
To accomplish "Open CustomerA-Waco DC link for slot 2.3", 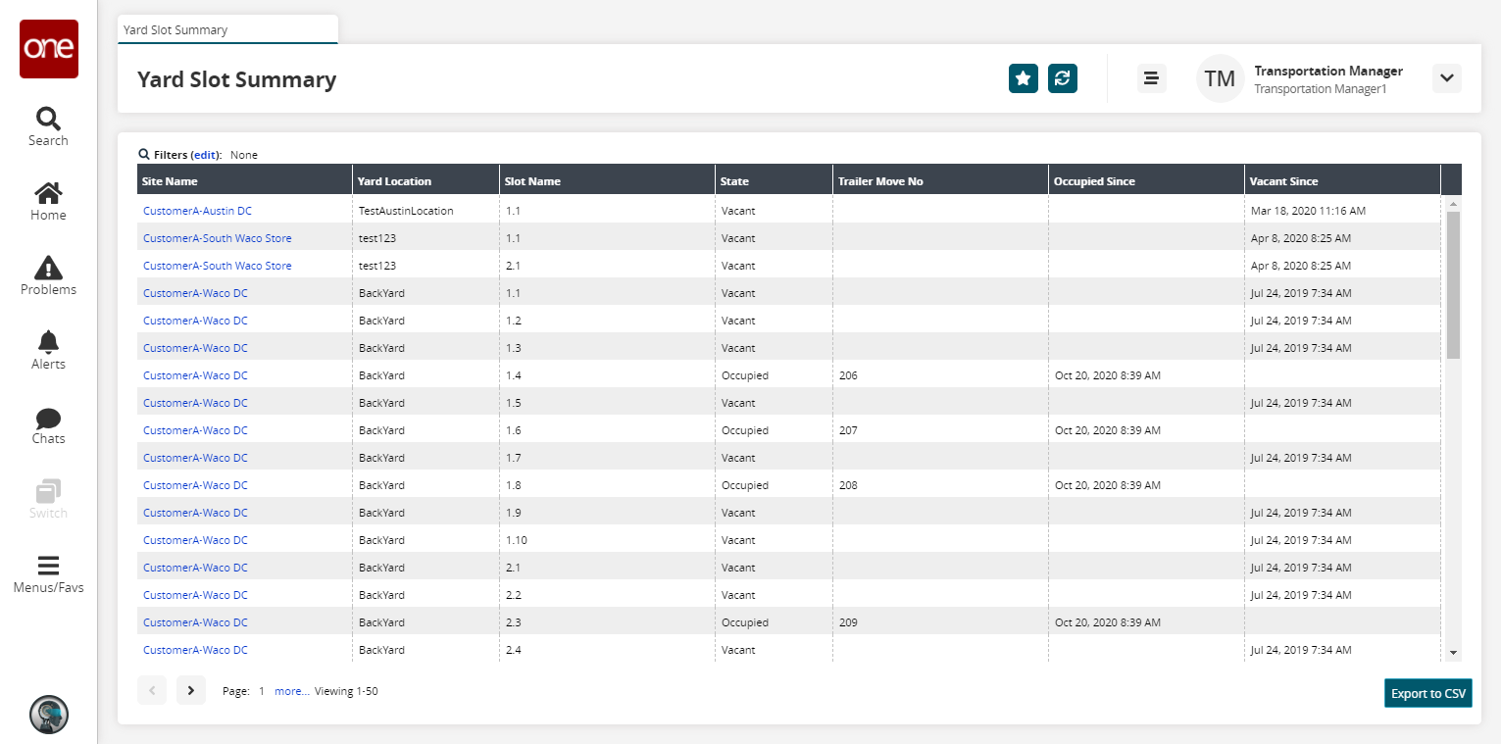I will tap(195, 622).
